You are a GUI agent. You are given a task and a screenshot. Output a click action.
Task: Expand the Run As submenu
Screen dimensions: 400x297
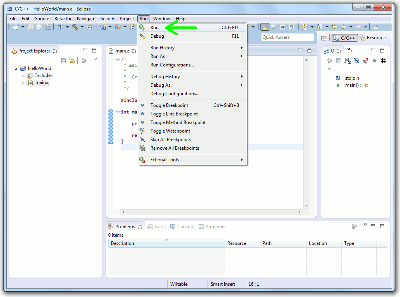pos(192,56)
